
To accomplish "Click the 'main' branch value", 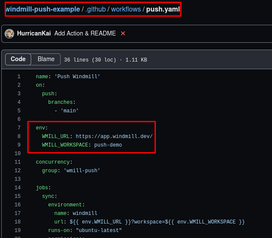I will click(69, 111).
